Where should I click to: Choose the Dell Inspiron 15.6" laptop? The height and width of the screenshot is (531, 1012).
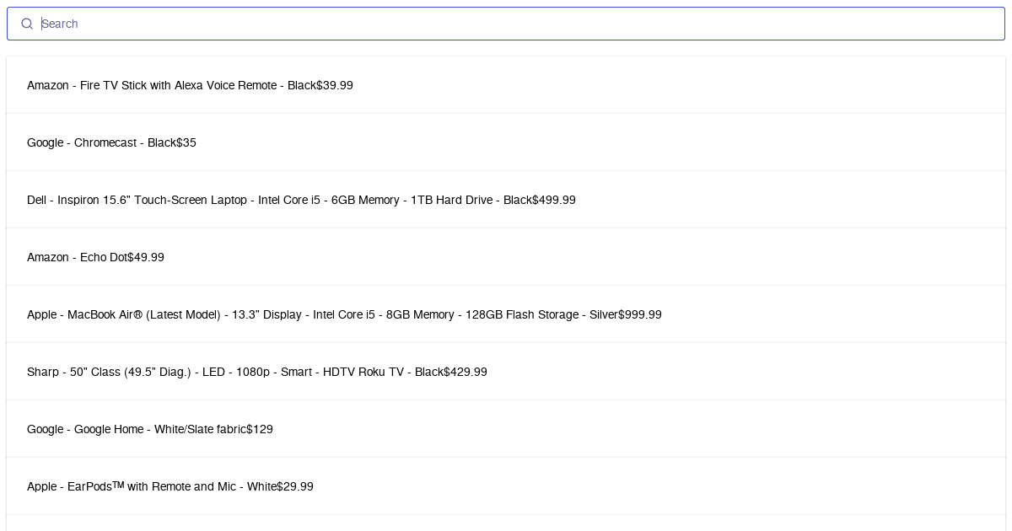(x=279, y=200)
